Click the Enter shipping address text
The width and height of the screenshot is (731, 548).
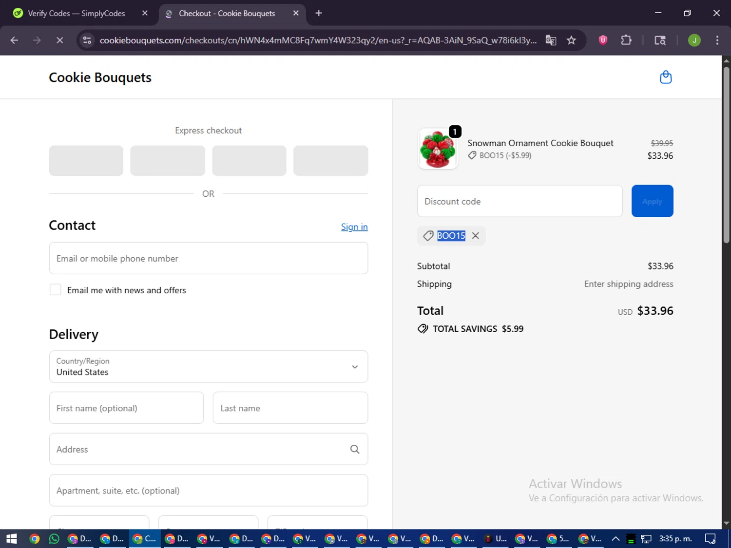[629, 284]
